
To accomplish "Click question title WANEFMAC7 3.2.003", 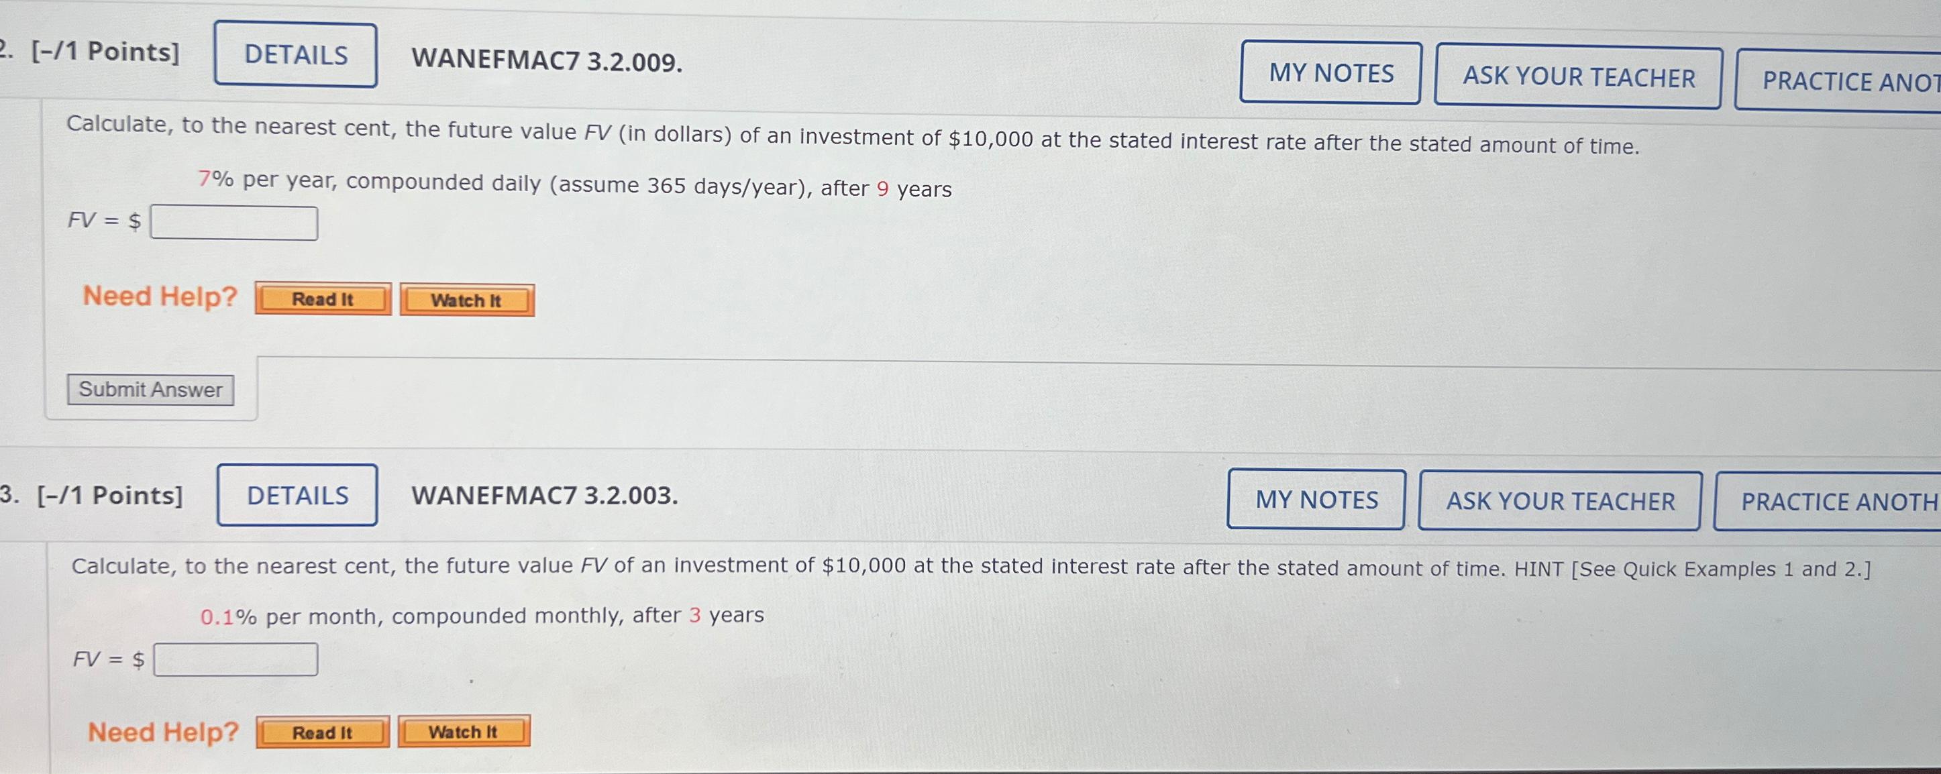I will tap(545, 496).
